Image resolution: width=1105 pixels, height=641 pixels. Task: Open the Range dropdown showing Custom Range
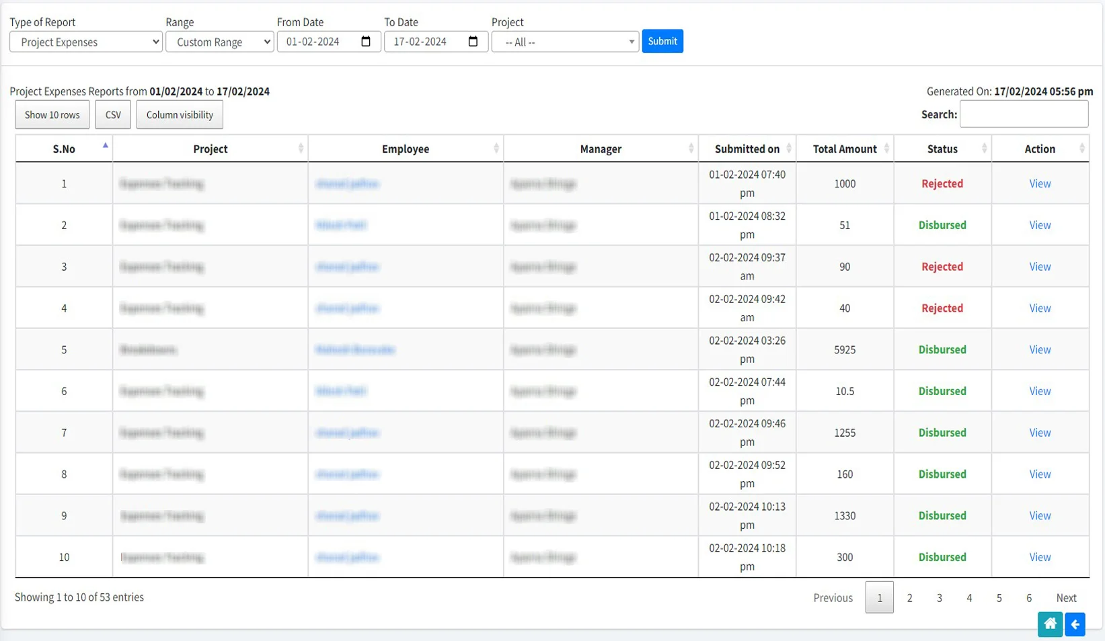219,42
